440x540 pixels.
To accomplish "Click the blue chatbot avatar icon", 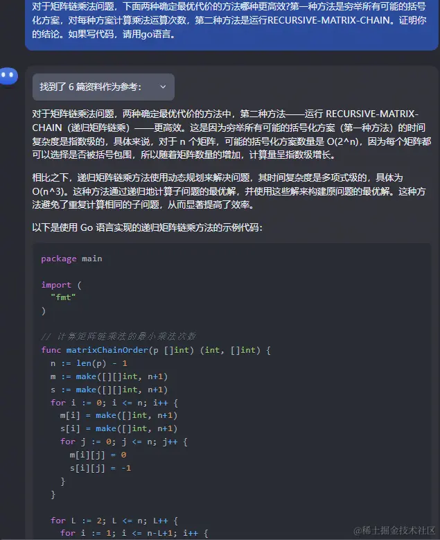I will (8, 76).
